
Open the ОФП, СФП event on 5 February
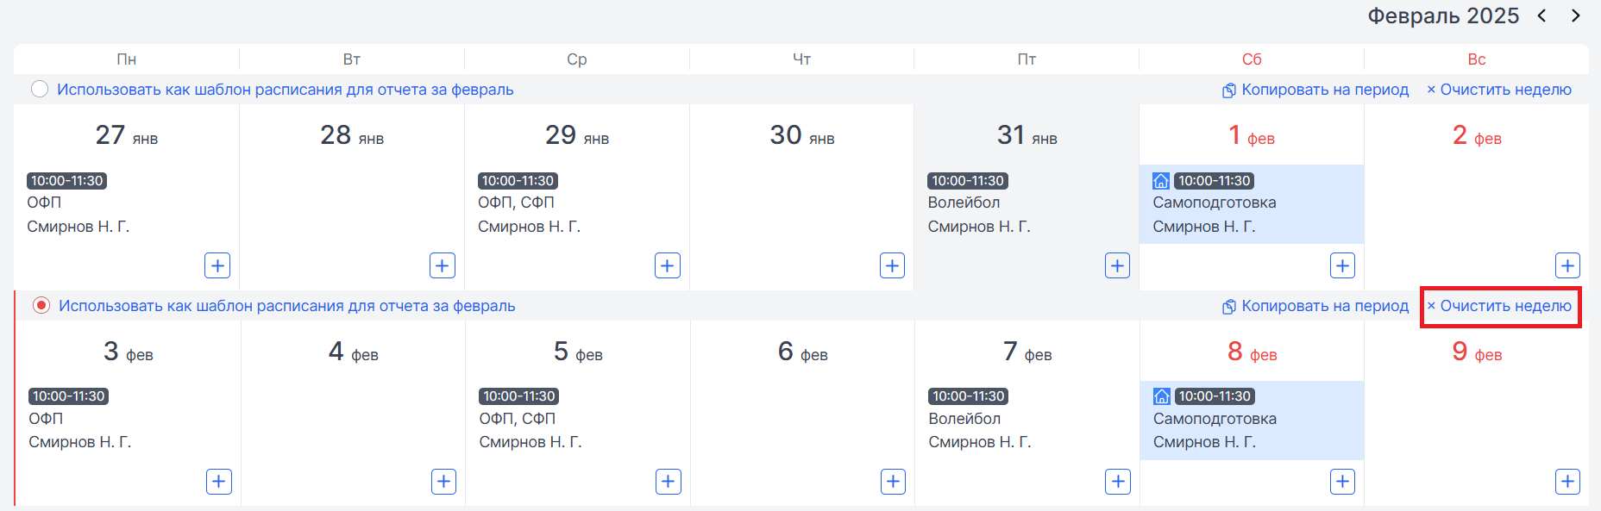click(x=531, y=420)
